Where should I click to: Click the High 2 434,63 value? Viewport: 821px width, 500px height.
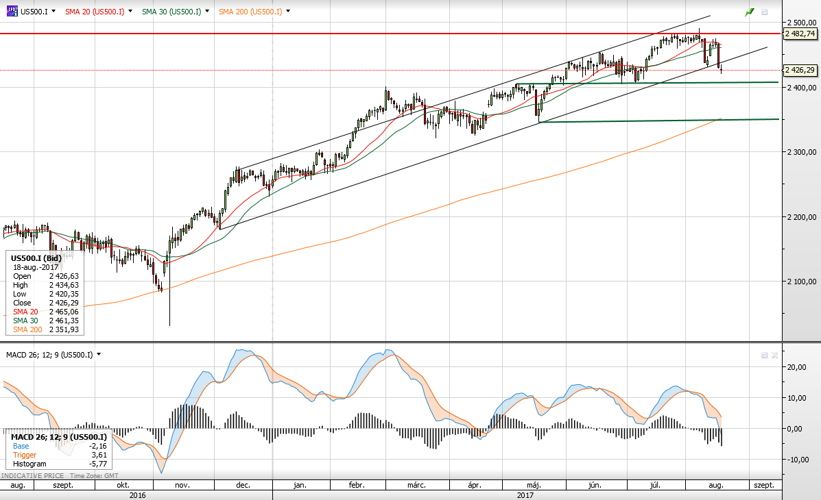point(64,285)
